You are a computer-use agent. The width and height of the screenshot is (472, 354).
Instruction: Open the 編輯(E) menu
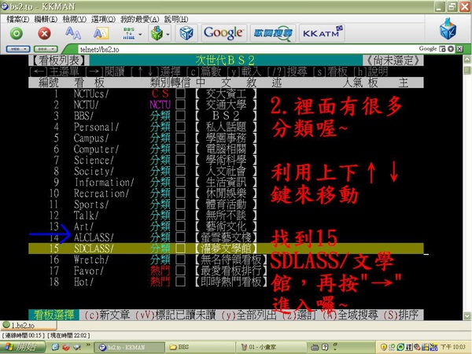(x=46, y=19)
